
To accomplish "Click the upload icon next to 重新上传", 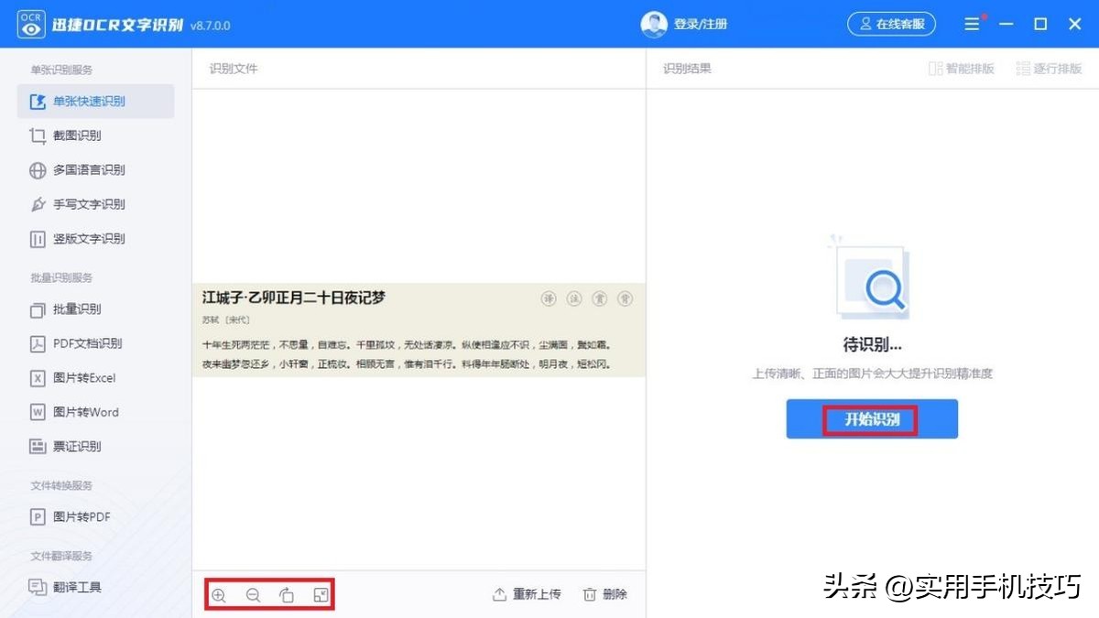I will (x=498, y=593).
